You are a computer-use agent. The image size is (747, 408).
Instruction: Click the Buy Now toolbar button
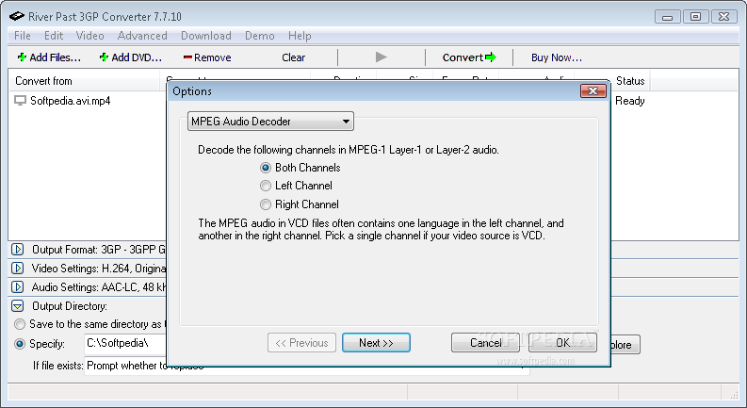(x=557, y=57)
